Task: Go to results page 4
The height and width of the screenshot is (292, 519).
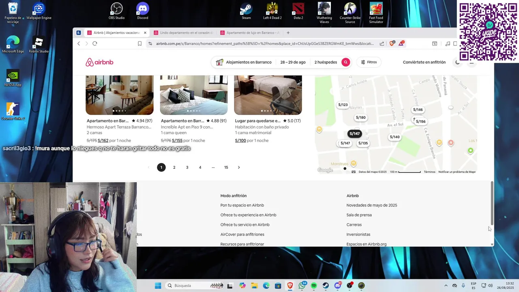Action: tap(200, 167)
